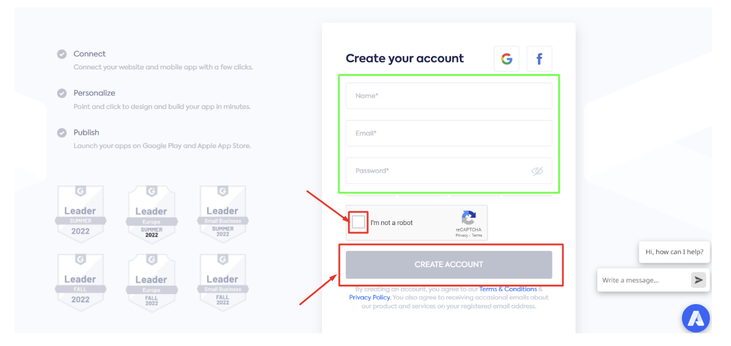Screen dimensions: 731x346
Task: Click the Write a message chat box
Action: 643,280
